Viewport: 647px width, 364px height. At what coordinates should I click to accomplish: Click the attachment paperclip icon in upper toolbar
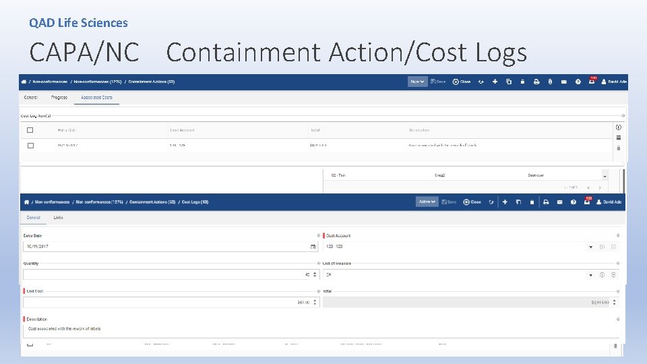550,82
